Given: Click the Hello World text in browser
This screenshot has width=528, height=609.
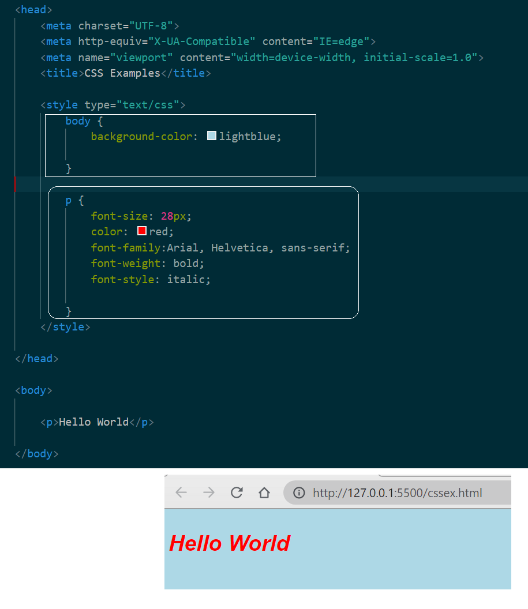Looking at the screenshot, I should 230,543.
